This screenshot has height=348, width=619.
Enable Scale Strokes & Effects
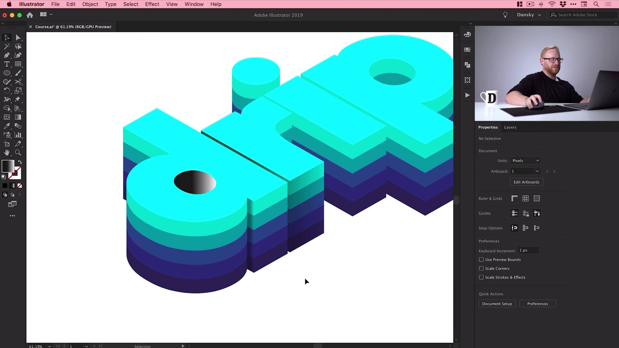(x=481, y=277)
